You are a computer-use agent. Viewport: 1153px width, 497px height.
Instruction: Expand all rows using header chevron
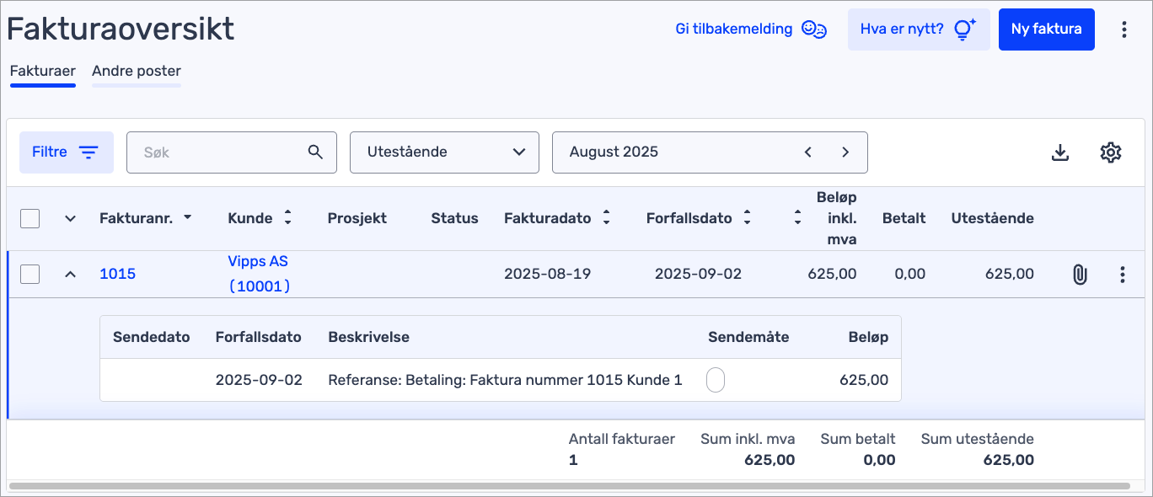[x=71, y=219]
